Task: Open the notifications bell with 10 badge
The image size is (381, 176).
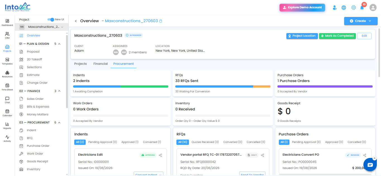Action: [362, 7]
